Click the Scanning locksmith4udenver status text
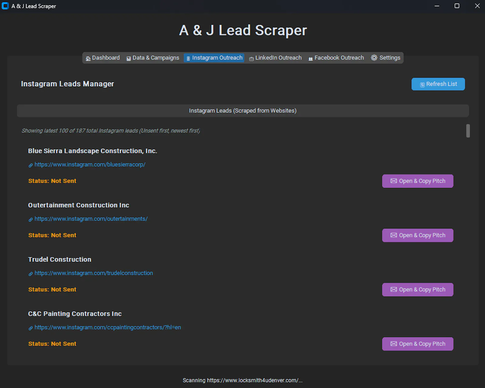 pyautogui.click(x=242, y=380)
